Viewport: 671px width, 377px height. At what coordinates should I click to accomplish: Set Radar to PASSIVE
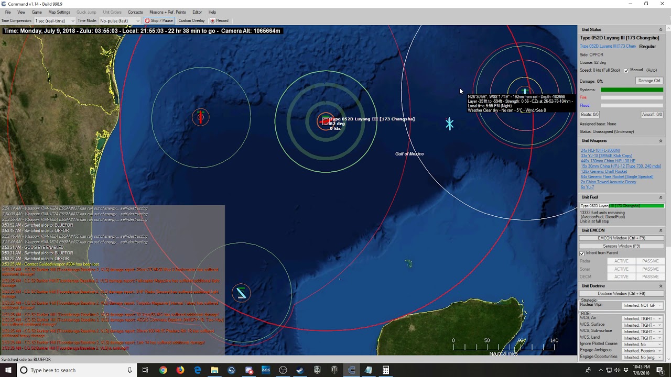tap(650, 261)
